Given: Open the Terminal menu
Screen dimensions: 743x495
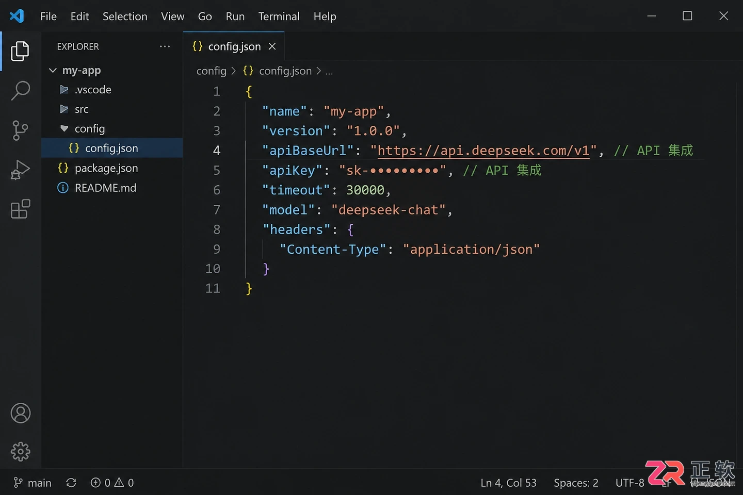Looking at the screenshot, I should 279,16.
